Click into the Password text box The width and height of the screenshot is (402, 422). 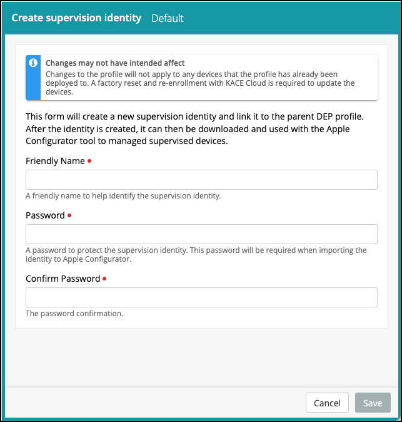pos(201,234)
